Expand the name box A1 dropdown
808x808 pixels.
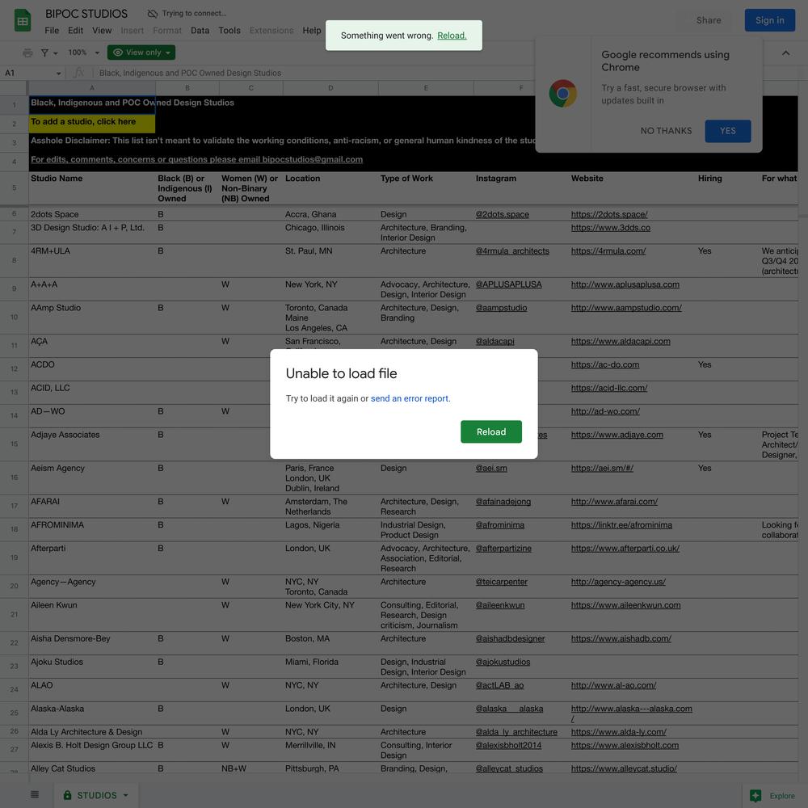(x=58, y=74)
